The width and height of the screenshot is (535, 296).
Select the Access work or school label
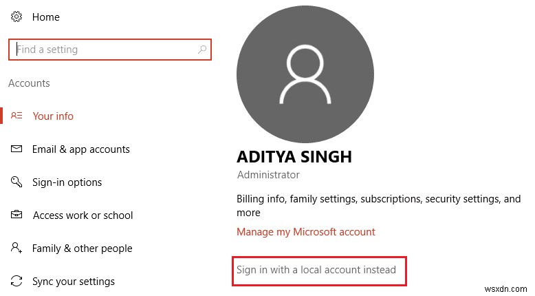click(x=83, y=215)
